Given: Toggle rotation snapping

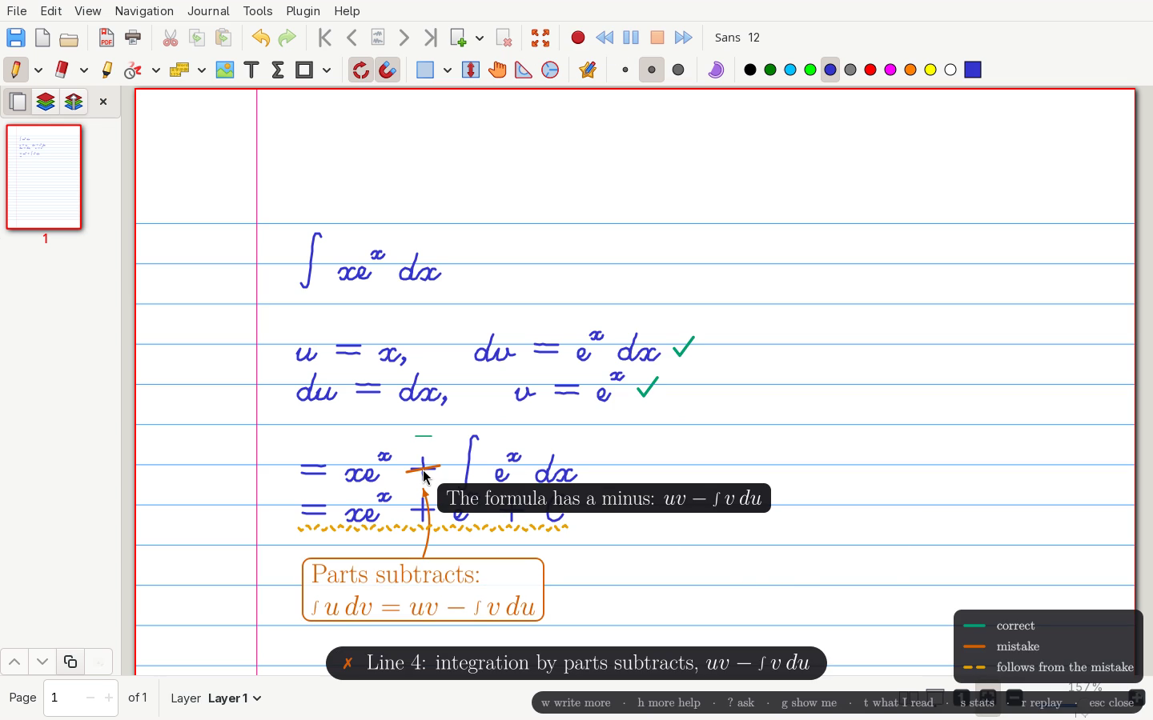Looking at the screenshot, I should click(x=361, y=70).
